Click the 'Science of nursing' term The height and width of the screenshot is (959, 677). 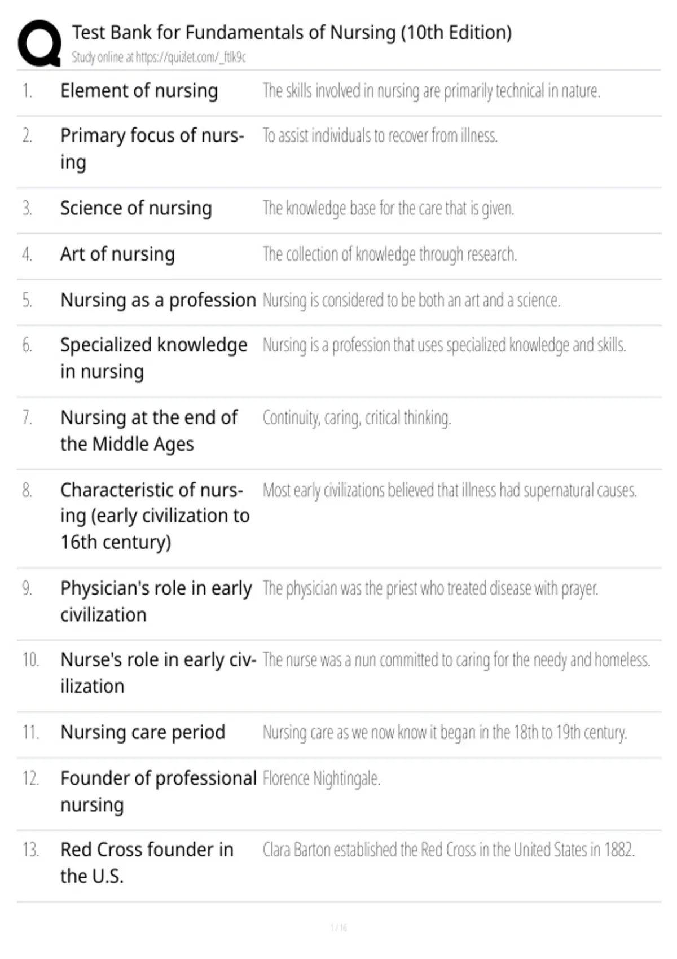pyautogui.click(x=137, y=208)
